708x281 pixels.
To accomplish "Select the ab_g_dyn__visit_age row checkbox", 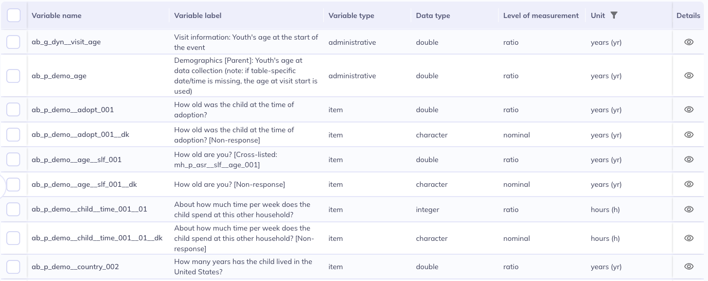I will coord(13,42).
